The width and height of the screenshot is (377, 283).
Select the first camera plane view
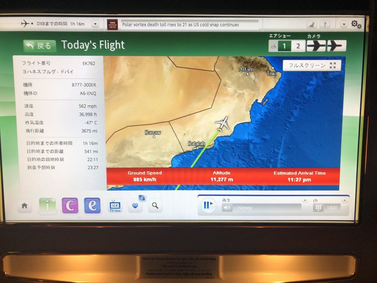tap(316, 46)
